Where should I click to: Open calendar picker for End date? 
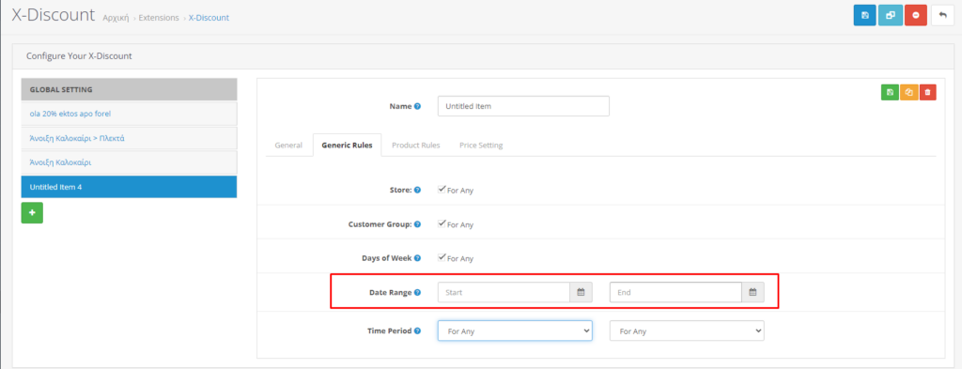tap(753, 292)
